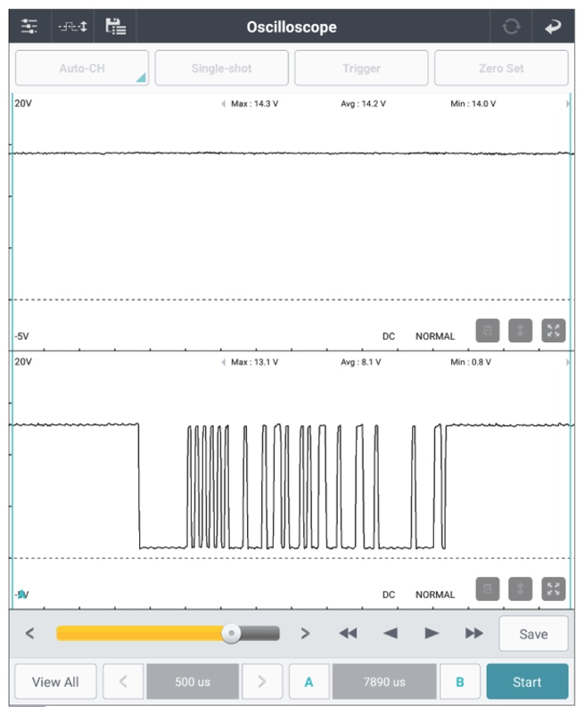Click upper channel Max : 14.3 V reading

click(x=254, y=104)
